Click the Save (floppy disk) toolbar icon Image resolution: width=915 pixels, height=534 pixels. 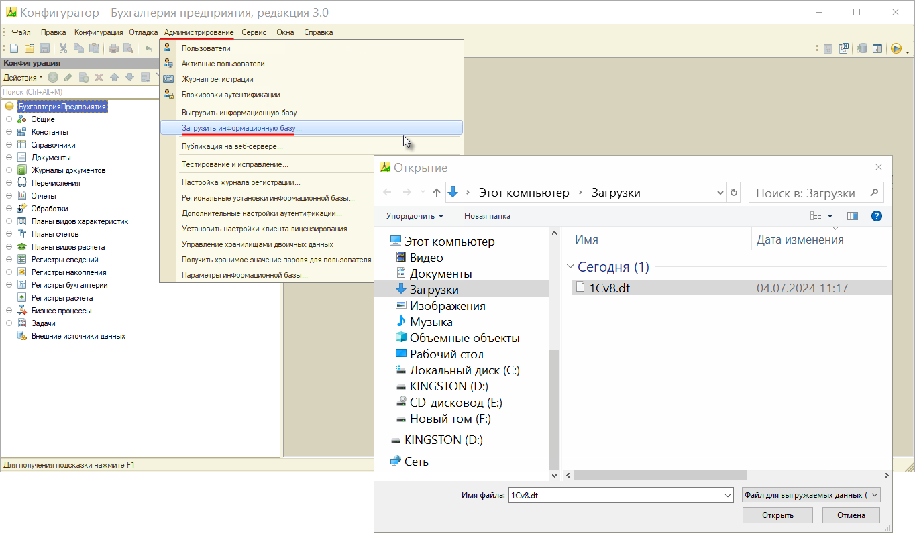click(45, 48)
